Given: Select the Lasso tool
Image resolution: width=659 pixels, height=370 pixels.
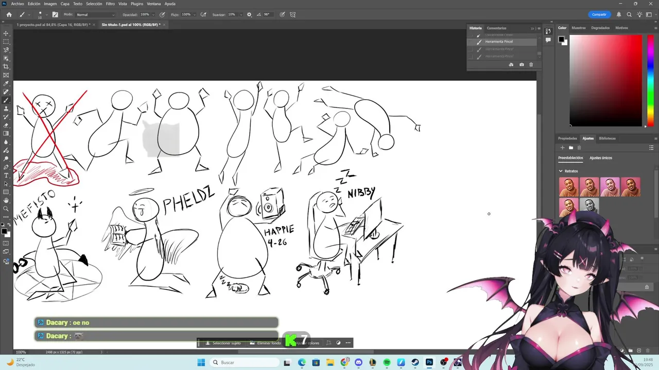Looking at the screenshot, I should (x=6, y=50).
